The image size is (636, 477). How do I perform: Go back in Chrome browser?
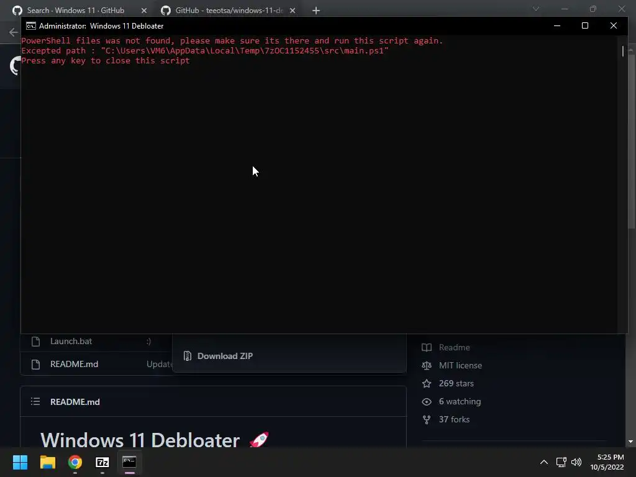click(x=14, y=32)
